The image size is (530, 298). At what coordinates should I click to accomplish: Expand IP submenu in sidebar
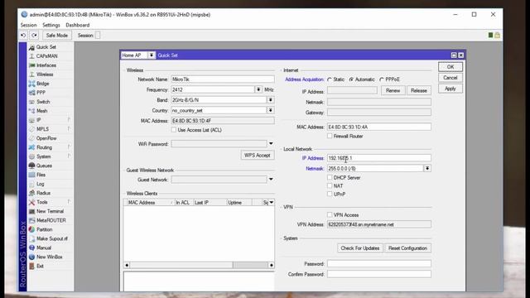click(x=69, y=119)
